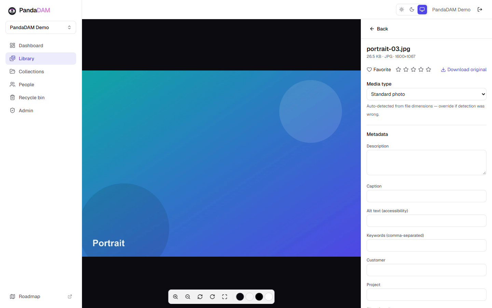Open Dashboard in sidebar
Viewport: 492px width, 308px height.
click(x=41, y=46)
